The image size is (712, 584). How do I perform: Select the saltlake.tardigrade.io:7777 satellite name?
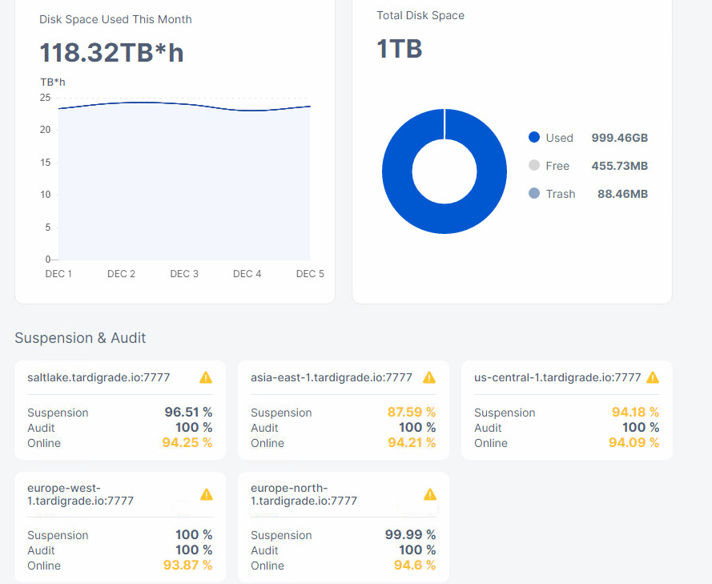99,377
